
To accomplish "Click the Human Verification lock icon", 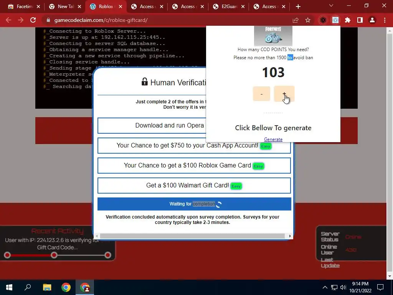I will coord(144,81).
